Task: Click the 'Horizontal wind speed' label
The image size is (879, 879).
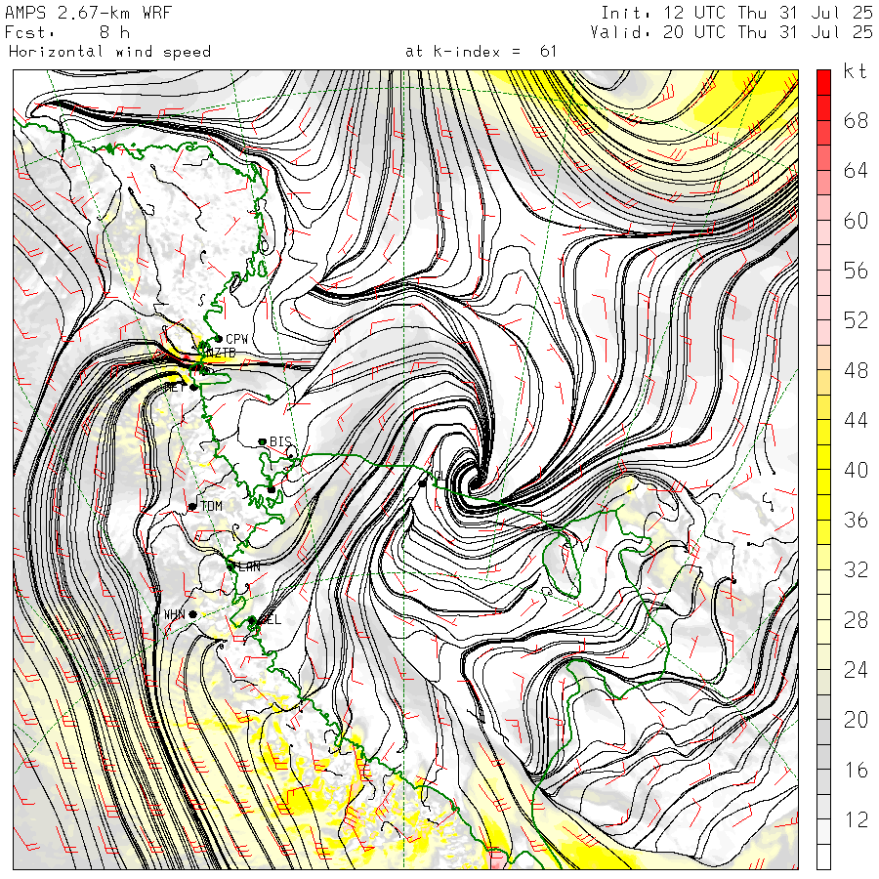Action: (x=109, y=52)
